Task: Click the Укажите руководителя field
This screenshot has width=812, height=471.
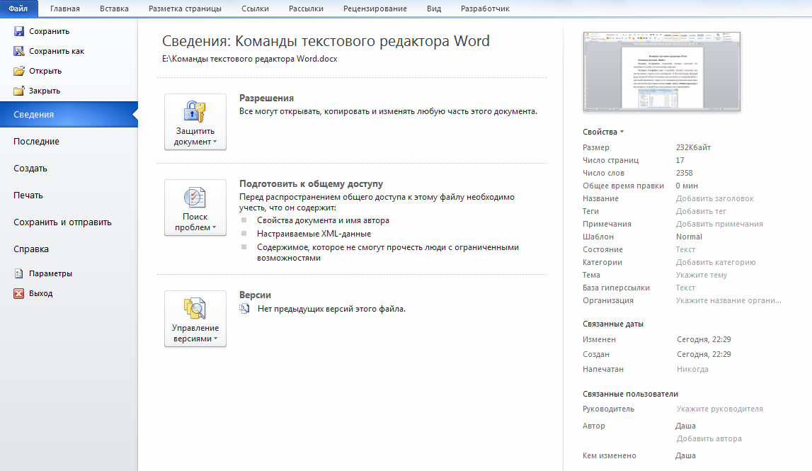Action: click(720, 409)
